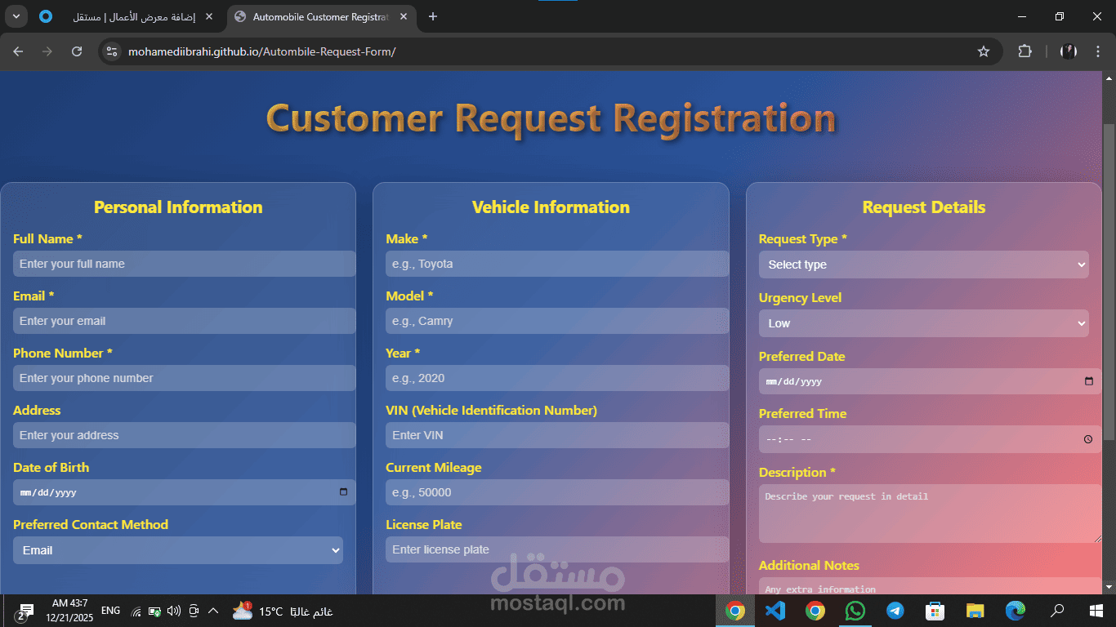This screenshot has width=1116, height=627.
Task: Open the Windows Start menu
Action: tap(1096, 611)
